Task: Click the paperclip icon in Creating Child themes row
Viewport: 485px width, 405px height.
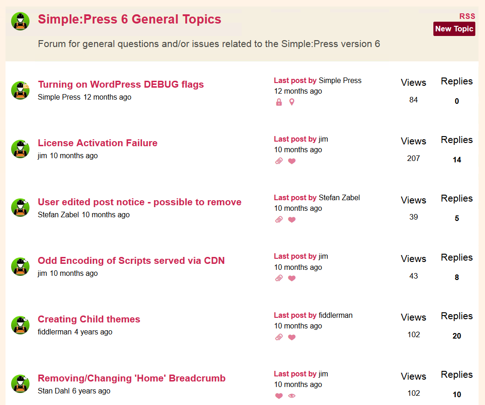Action: 278,337
